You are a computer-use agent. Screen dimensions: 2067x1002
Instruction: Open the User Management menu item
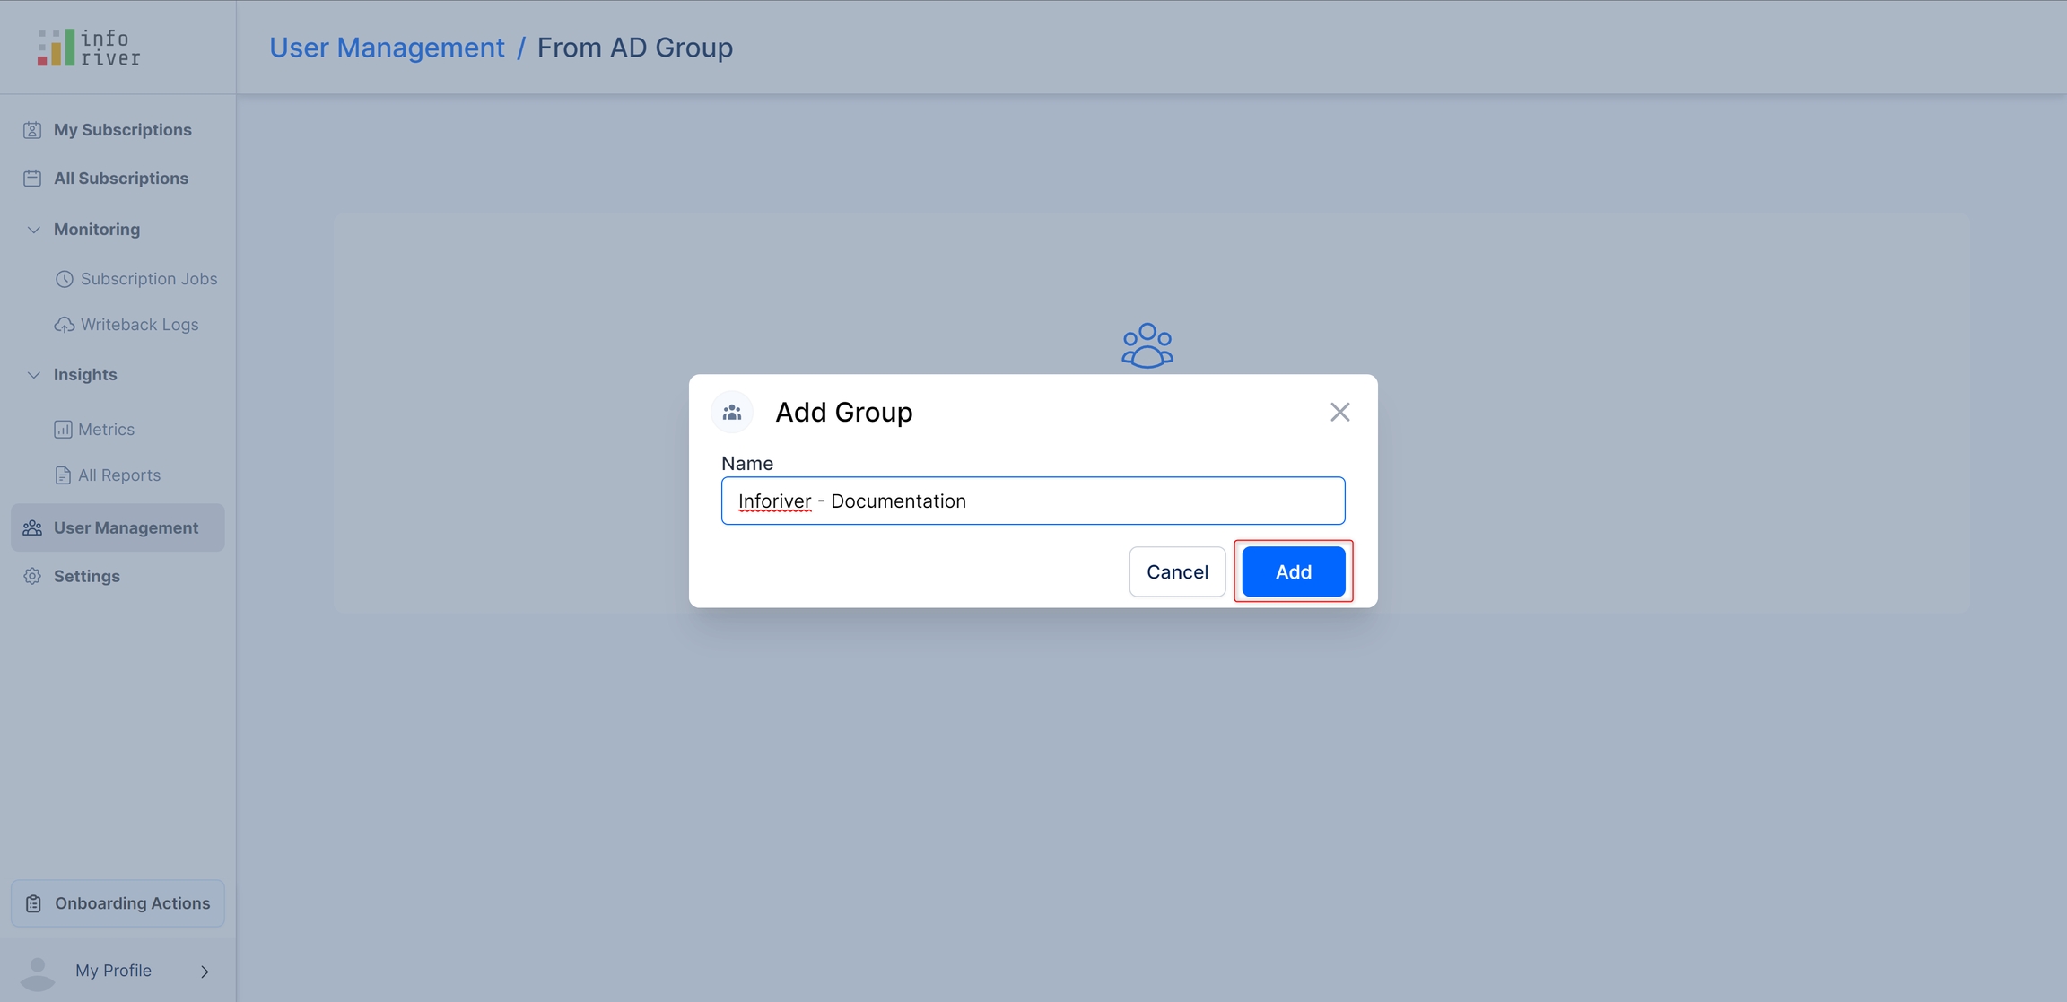(x=126, y=527)
